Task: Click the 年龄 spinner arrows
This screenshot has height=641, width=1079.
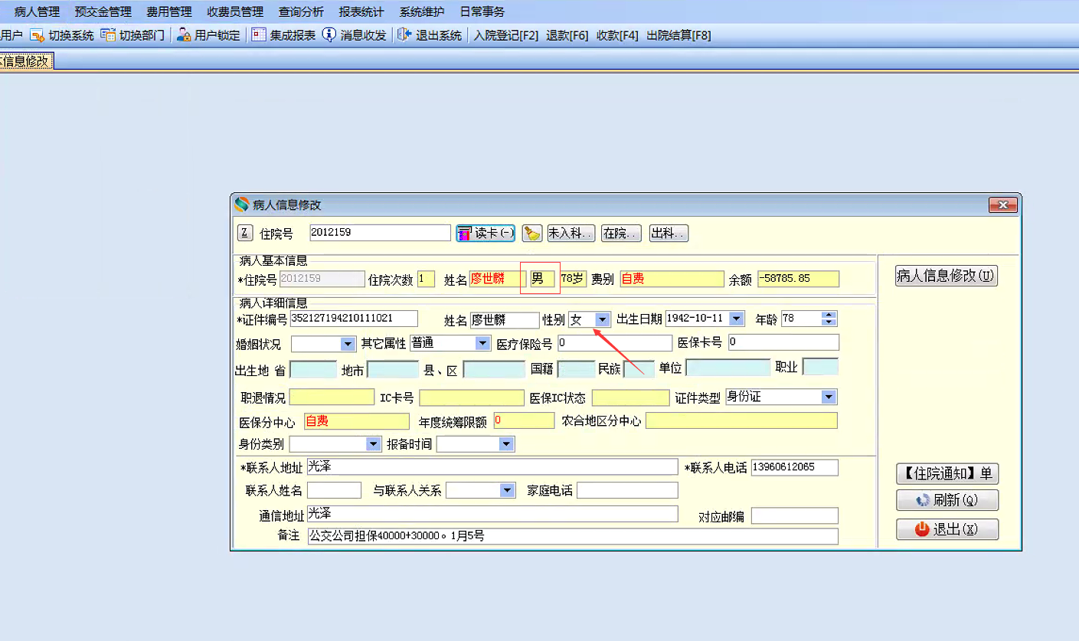Action: tap(829, 319)
